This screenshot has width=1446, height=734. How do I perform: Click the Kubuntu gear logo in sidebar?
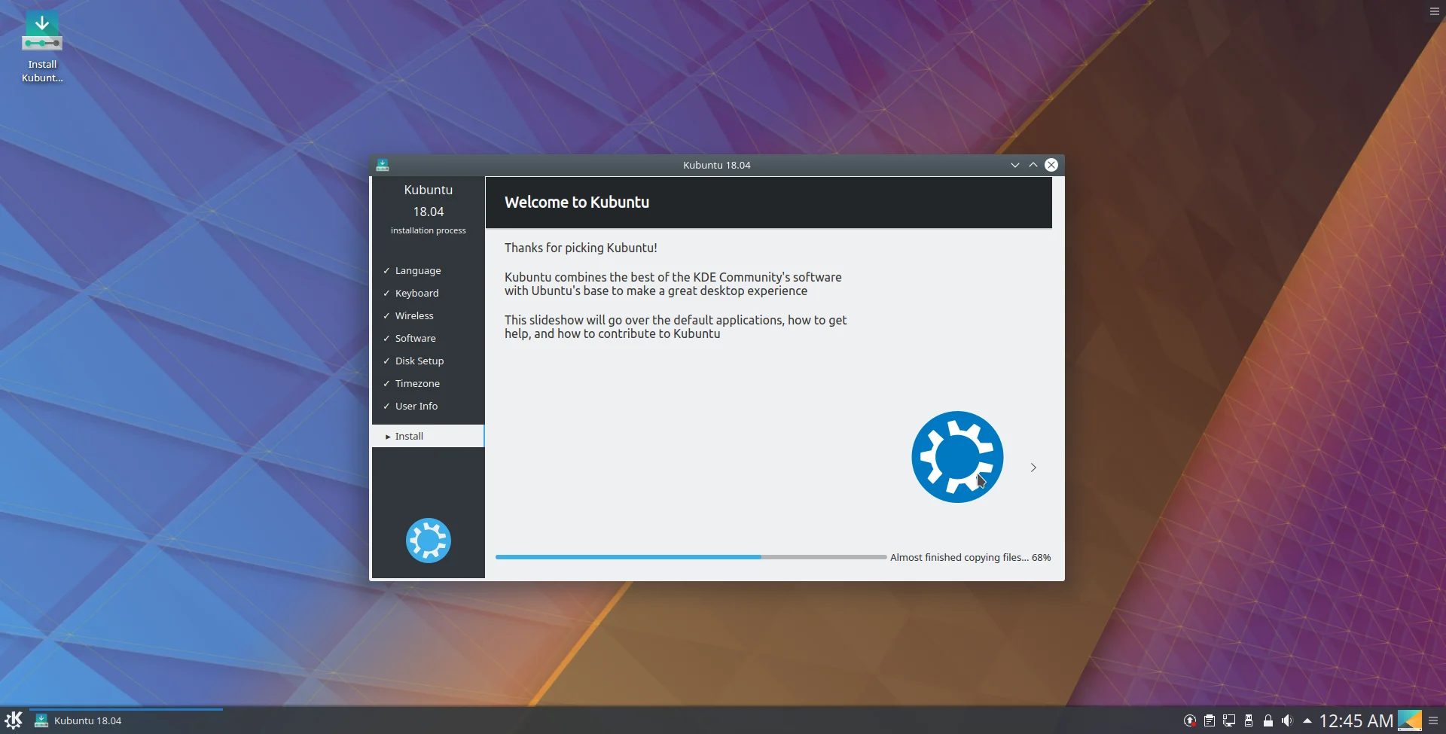click(429, 541)
